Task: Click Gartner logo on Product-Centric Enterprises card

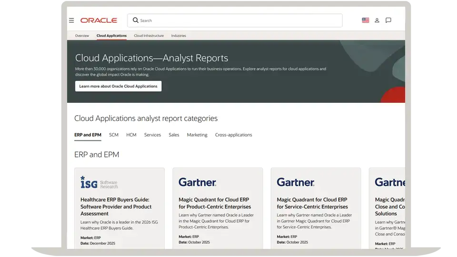Action: 197,182
